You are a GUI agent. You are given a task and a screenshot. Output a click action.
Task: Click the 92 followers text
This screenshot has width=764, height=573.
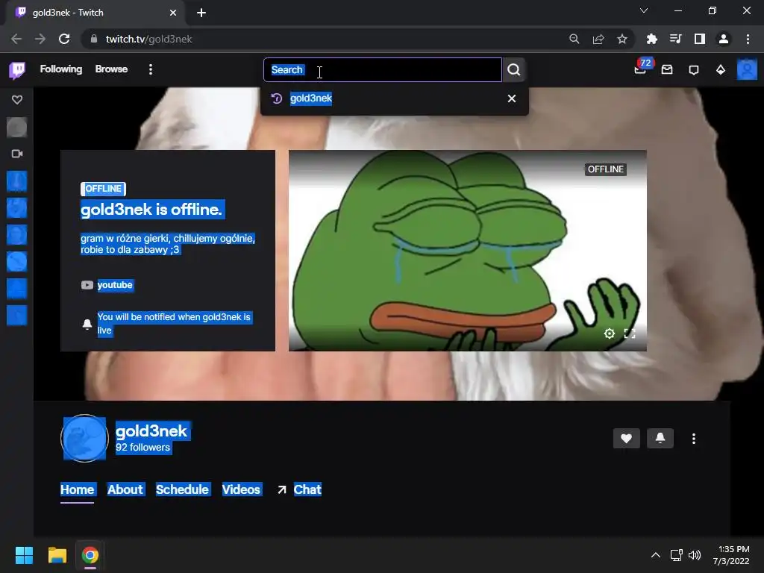click(x=143, y=448)
